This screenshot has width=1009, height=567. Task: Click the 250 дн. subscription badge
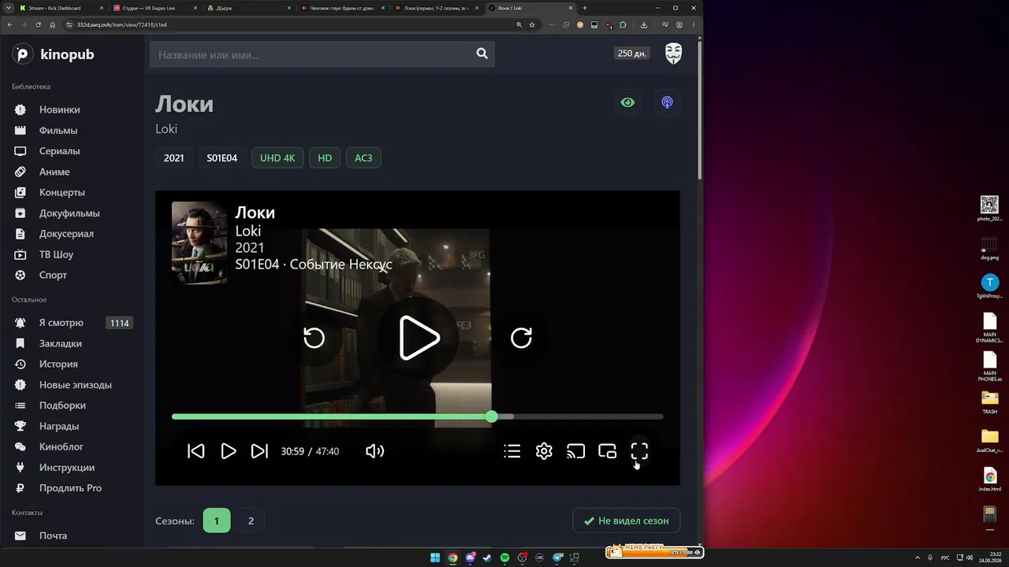click(x=632, y=54)
